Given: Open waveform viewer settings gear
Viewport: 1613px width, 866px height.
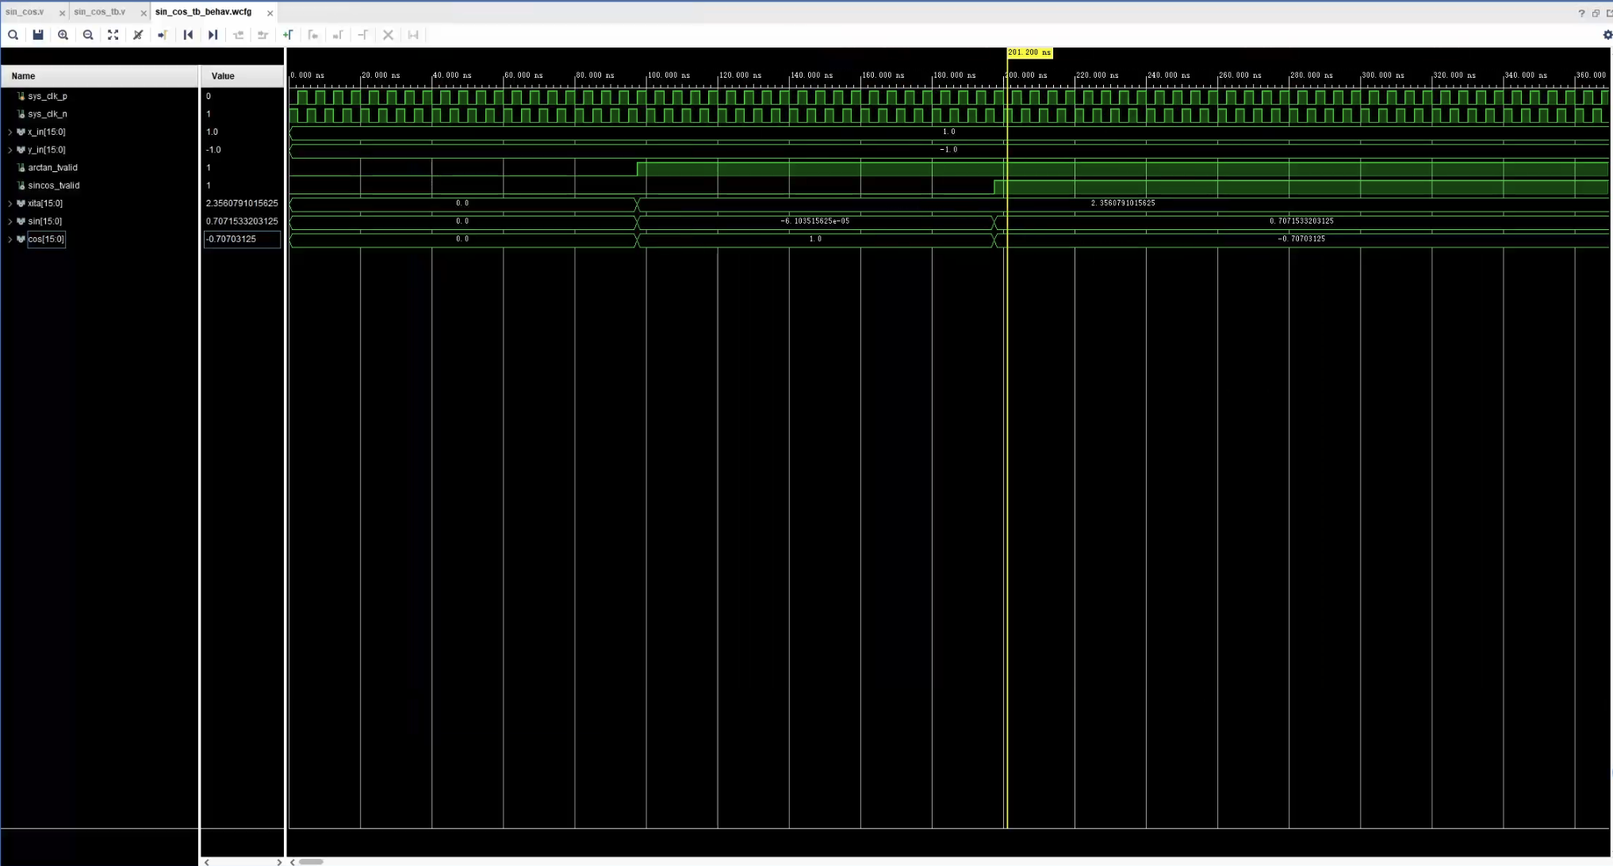Looking at the screenshot, I should tap(1607, 35).
